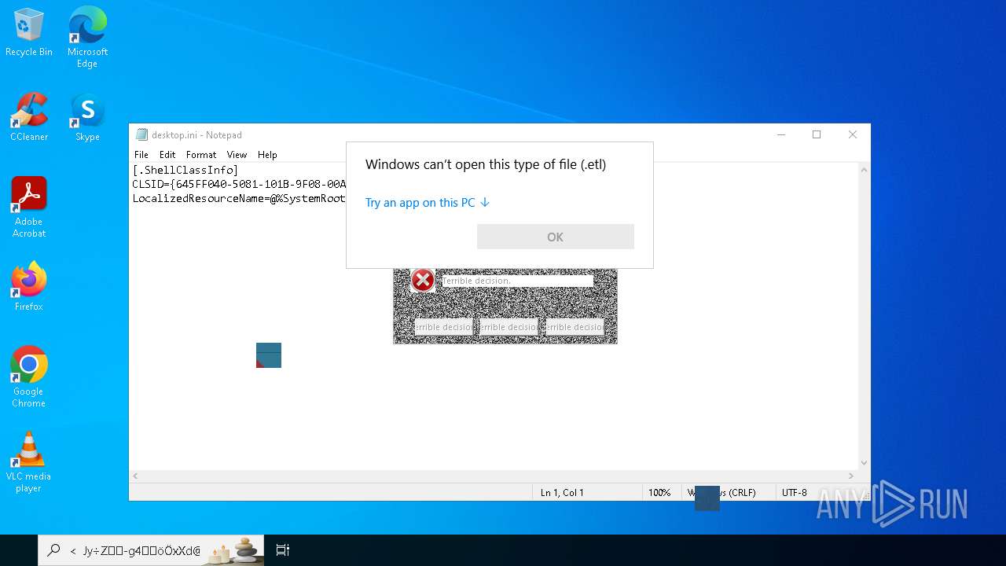Click the LocalizedResourceName line
The image size is (1006, 566).
[x=239, y=198]
